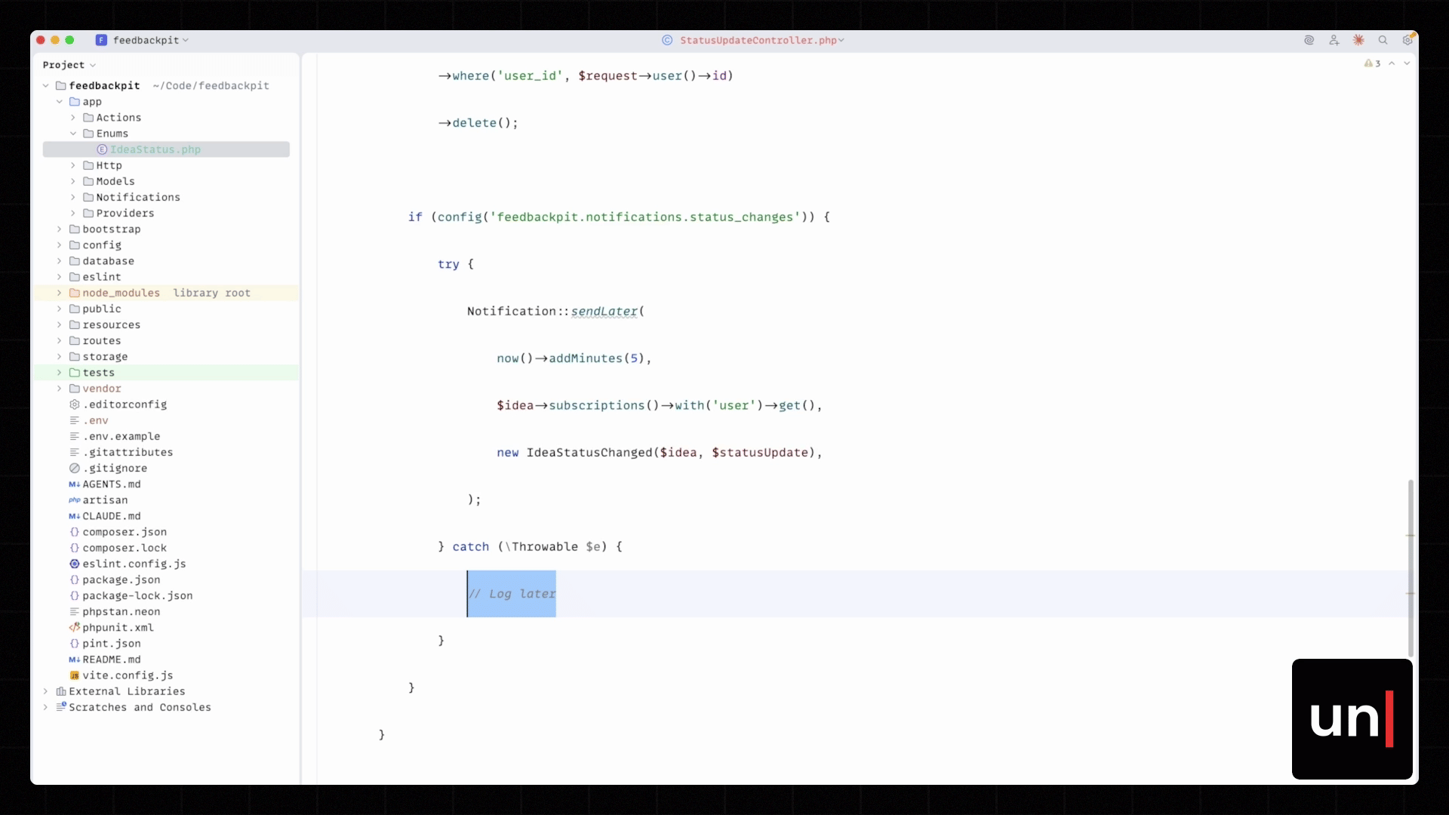
Task: Open the AI Assistant swirl icon
Action: point(1309,41)
